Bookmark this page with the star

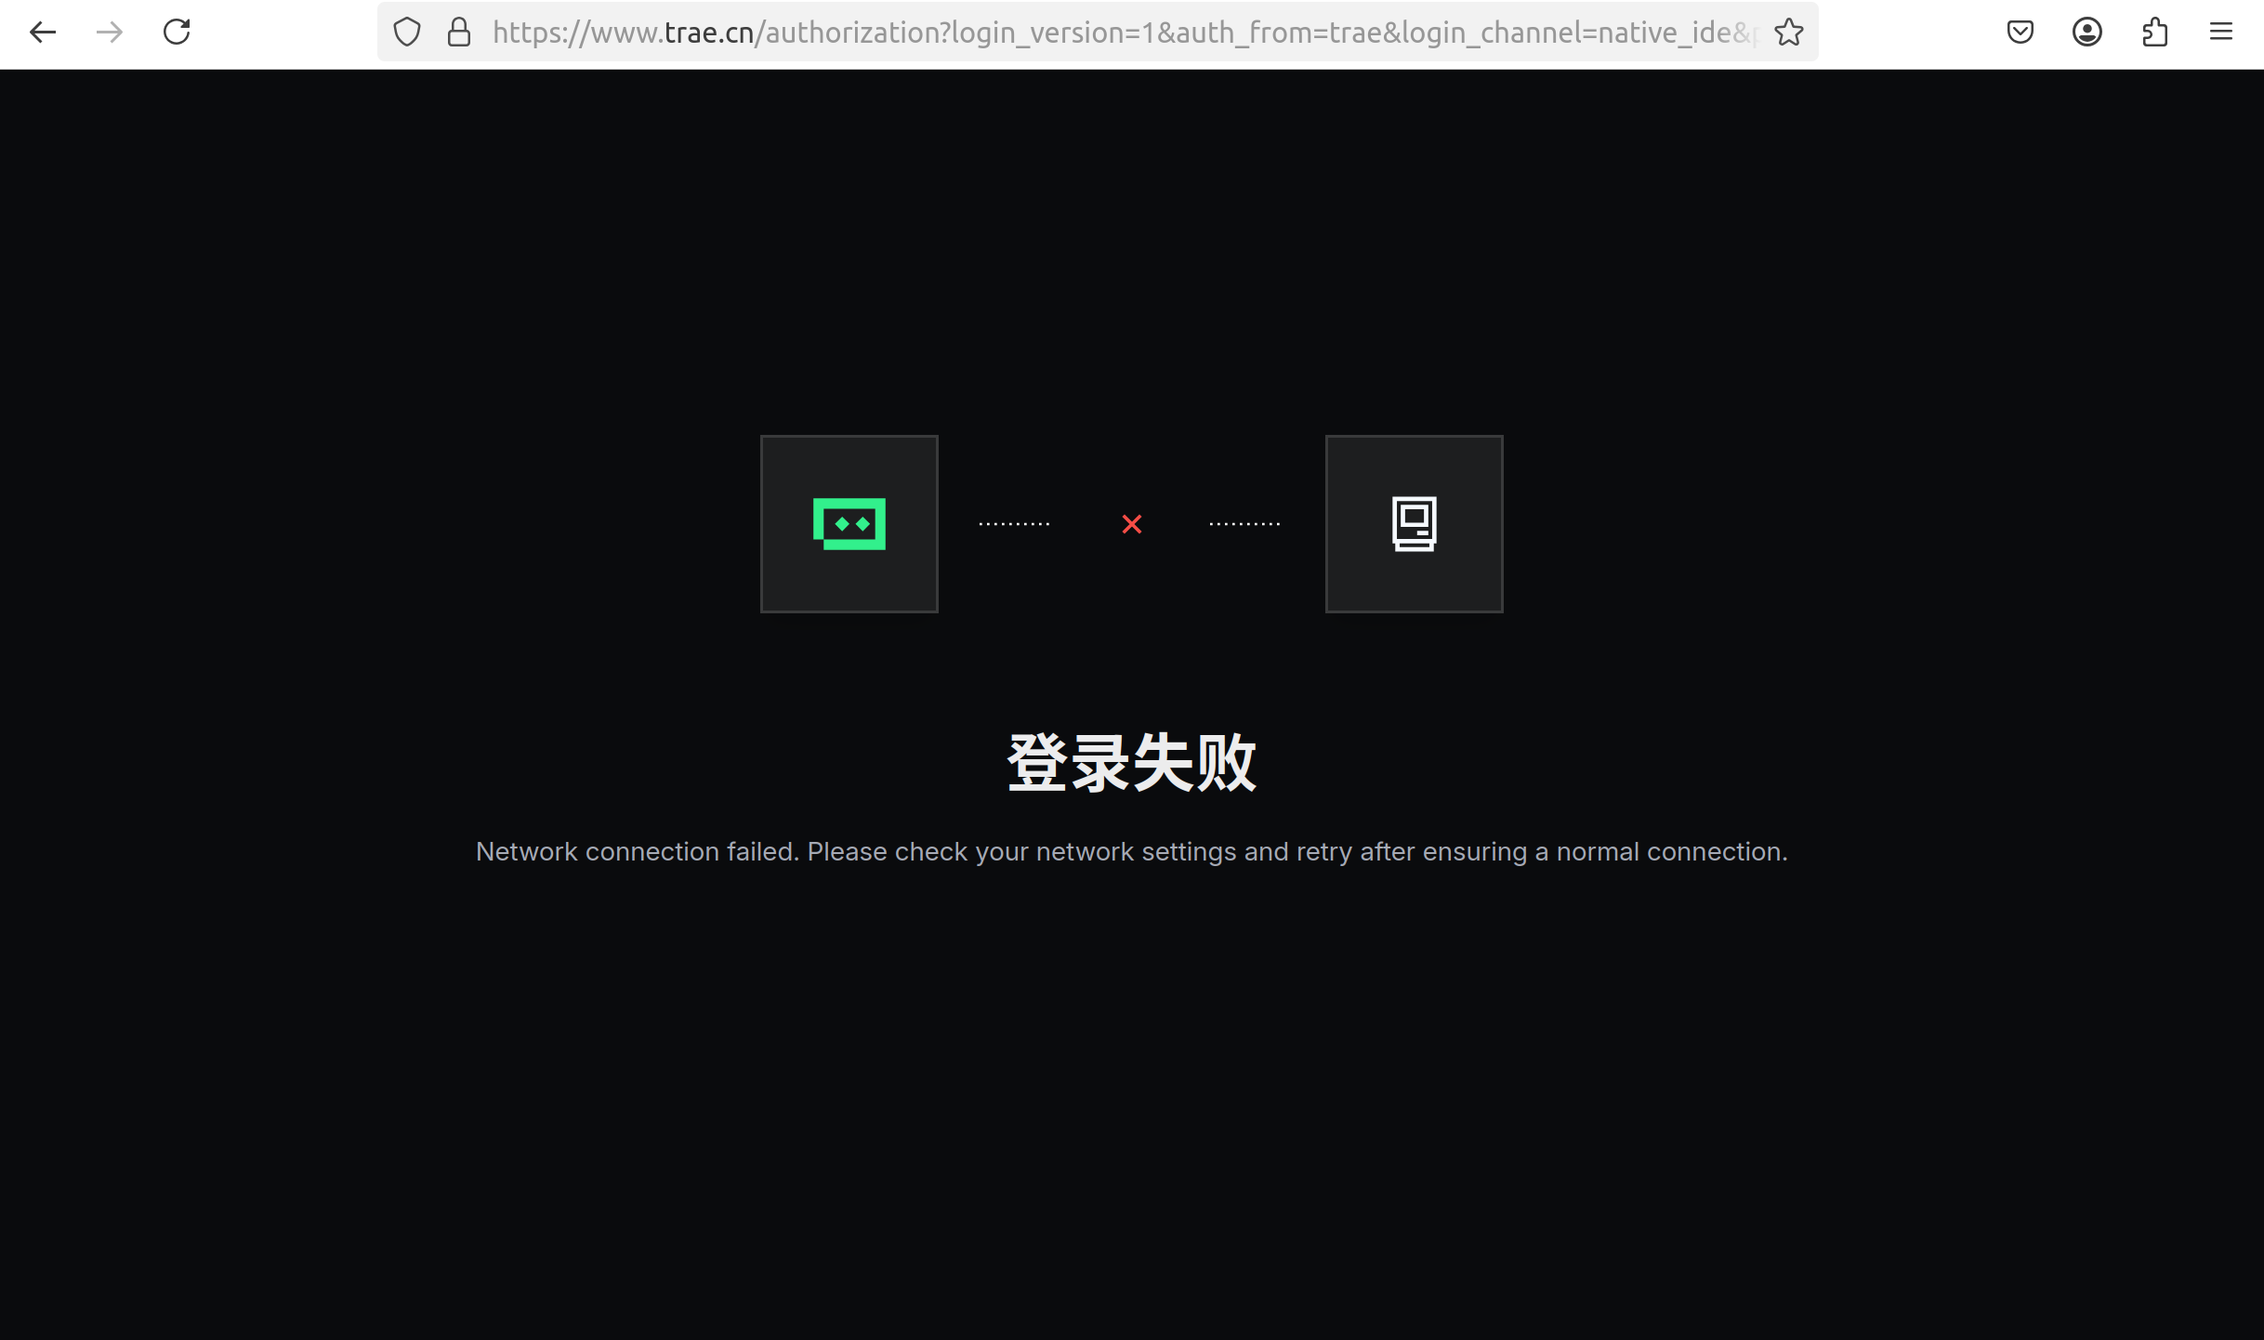[1788, 33]
